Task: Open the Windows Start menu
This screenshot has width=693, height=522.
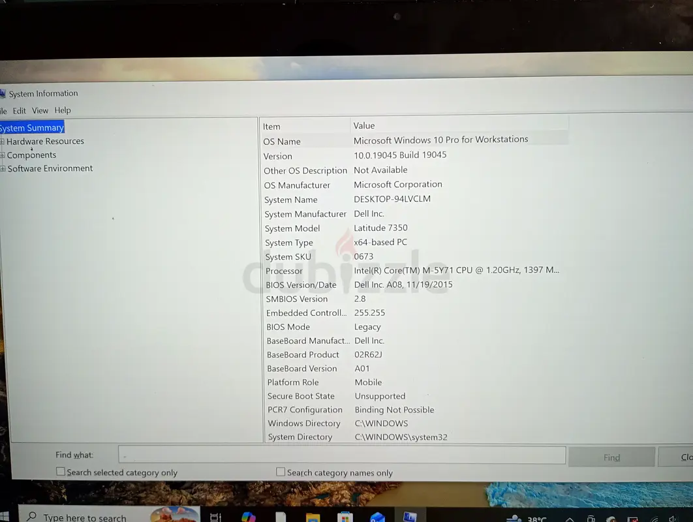Action: coord(5,517)
